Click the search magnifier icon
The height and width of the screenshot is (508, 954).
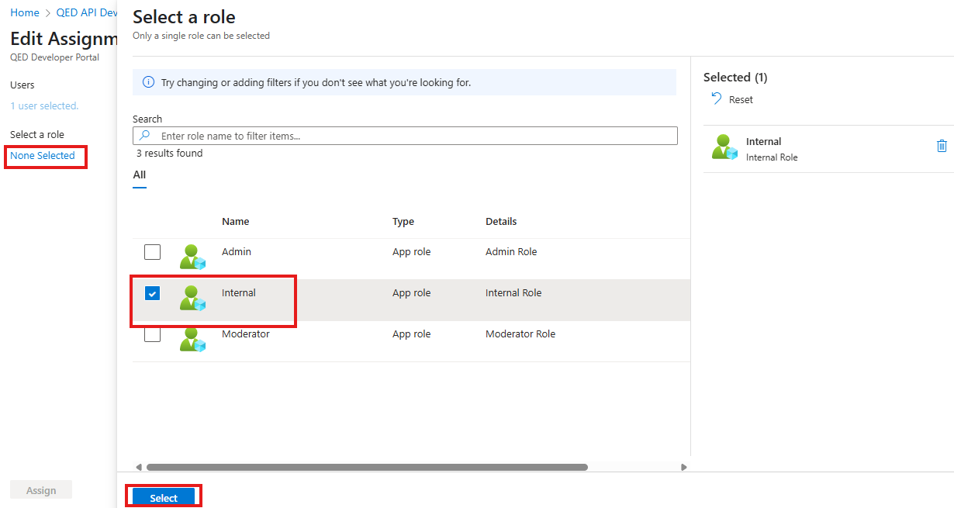click(x=144, y=136)
